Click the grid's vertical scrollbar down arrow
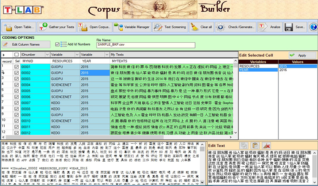The height and width of the screenshot is (186, 318). click(235, 133)
